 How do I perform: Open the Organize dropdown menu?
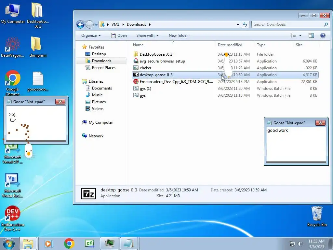pos(91,35)
